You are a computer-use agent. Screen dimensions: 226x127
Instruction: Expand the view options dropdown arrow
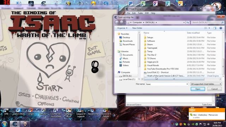pos(209,28)
